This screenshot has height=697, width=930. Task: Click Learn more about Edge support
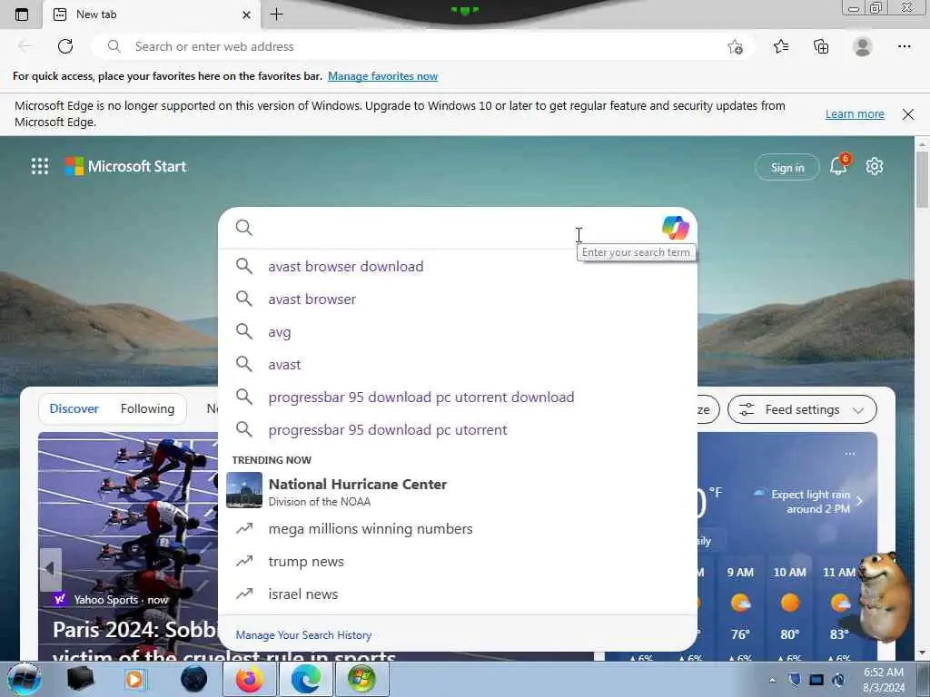pyautogui.click(x=855, y=113)
